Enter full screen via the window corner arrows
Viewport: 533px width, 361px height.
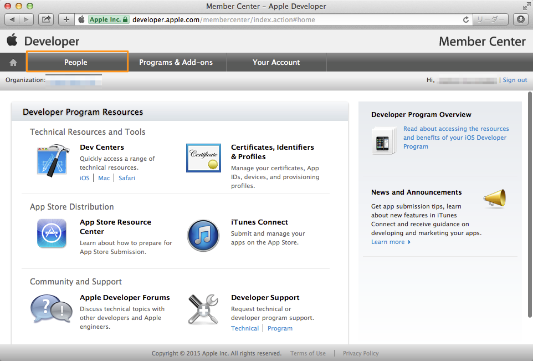click(x=526, y=6)
